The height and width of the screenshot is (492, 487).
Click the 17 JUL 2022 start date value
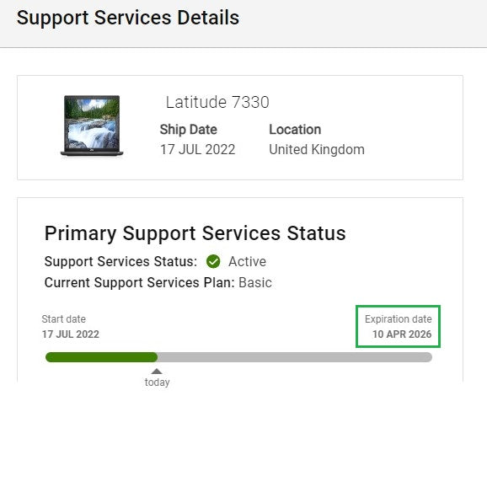pos(71,334)
